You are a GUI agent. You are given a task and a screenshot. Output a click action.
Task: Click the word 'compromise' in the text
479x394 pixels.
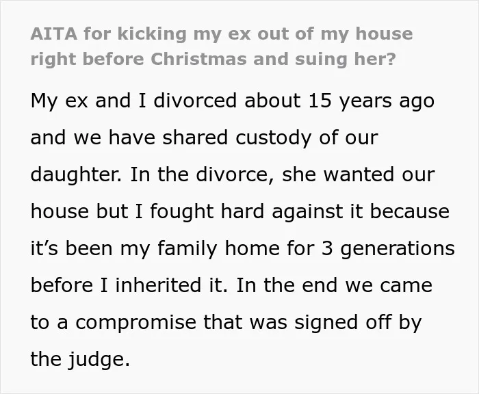(135, 323)
